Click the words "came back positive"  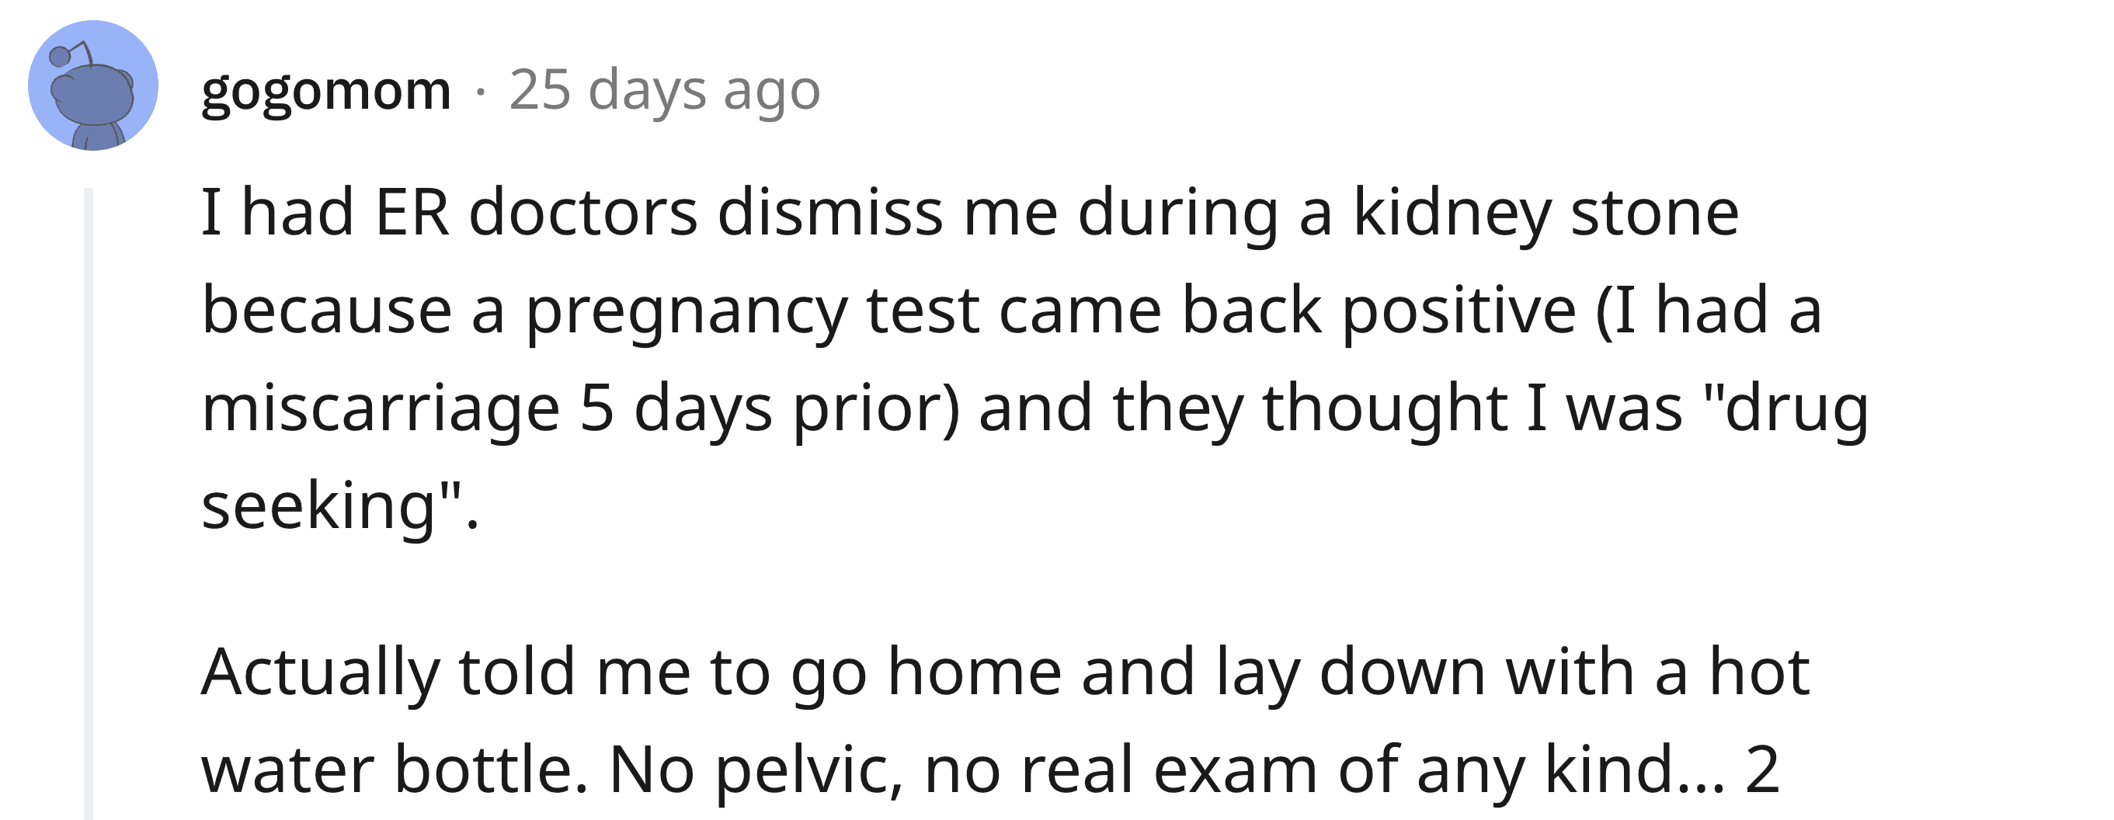(1287, 313)
